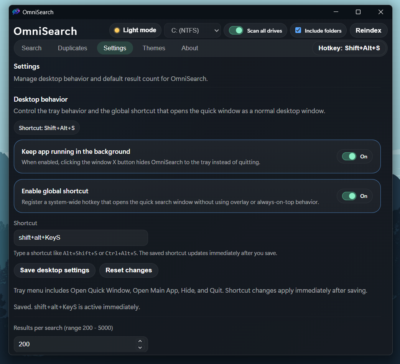Click the Desktop behavior heading

pyautogui.click(x=41, y=99)
